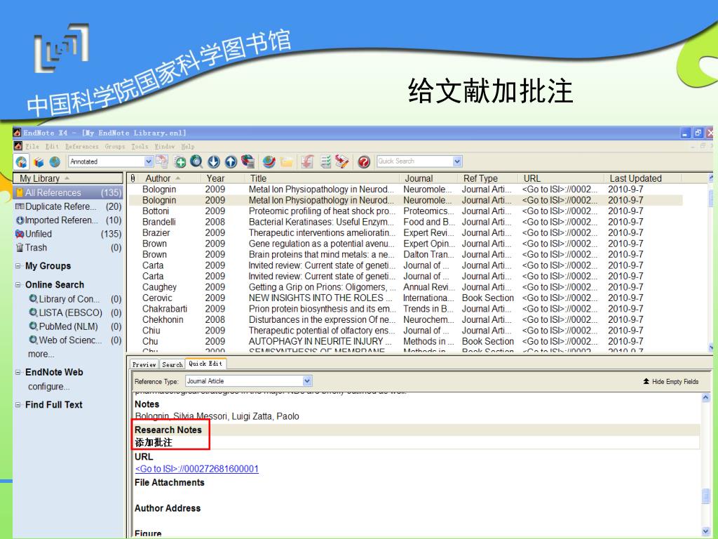The height and width of the screenshot is (539, 718).
Task: Select the All References group
Action: (69, 192)
